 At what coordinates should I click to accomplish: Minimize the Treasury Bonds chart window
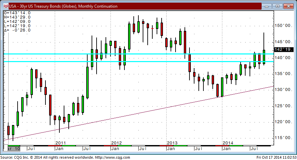click(x=267, y=6)
